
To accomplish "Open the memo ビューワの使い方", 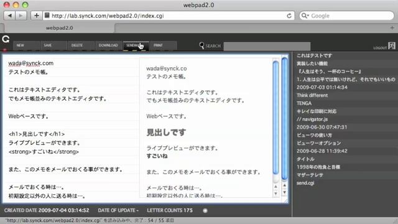I will click(x=314, y=136).
